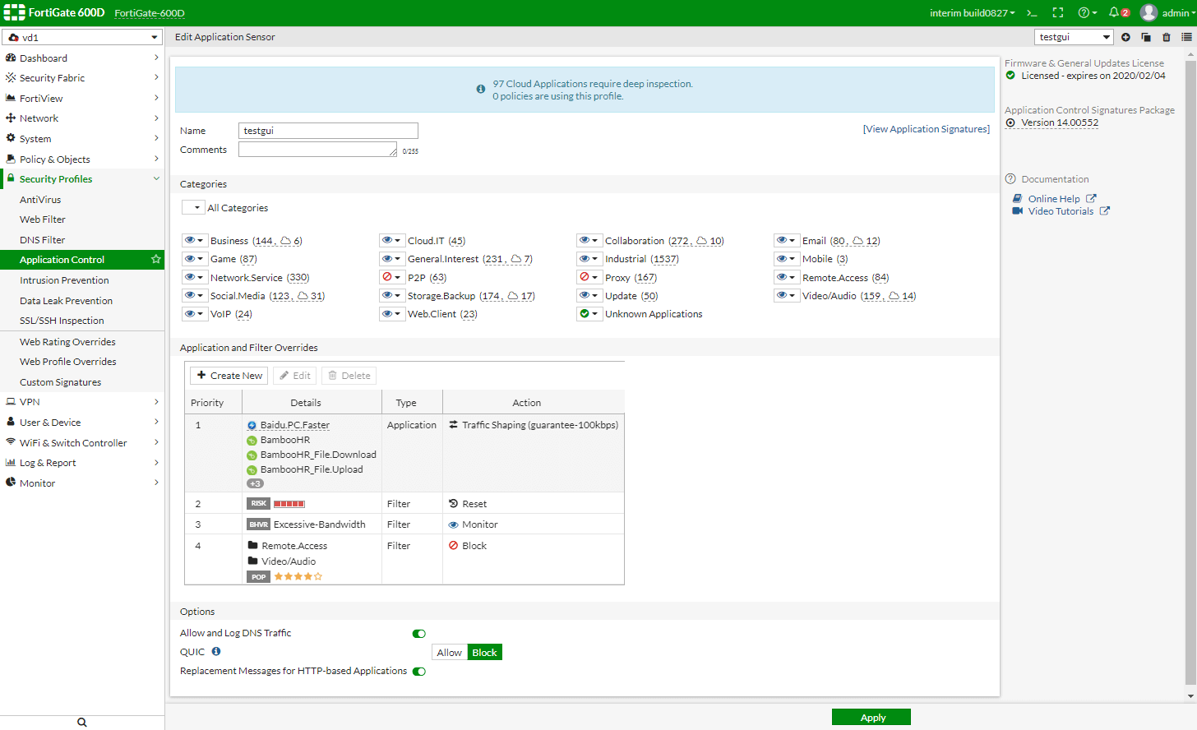Clone the current testgui profile
This screenshot has height=730, width=1197.
1146,37
